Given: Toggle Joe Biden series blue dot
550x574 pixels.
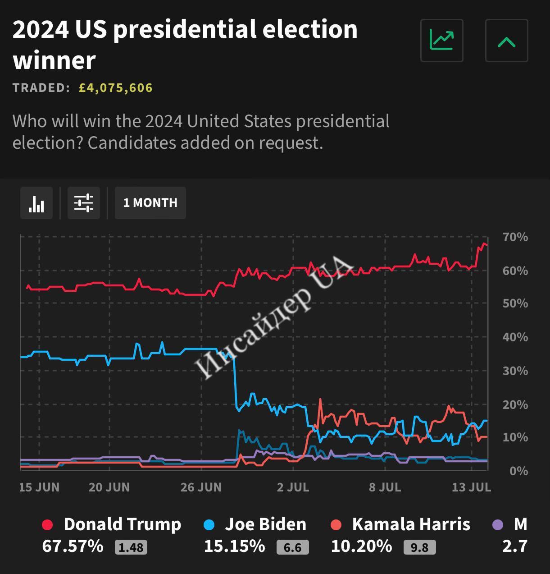Looking at the screenshot, I should click(x=209, y=525).
